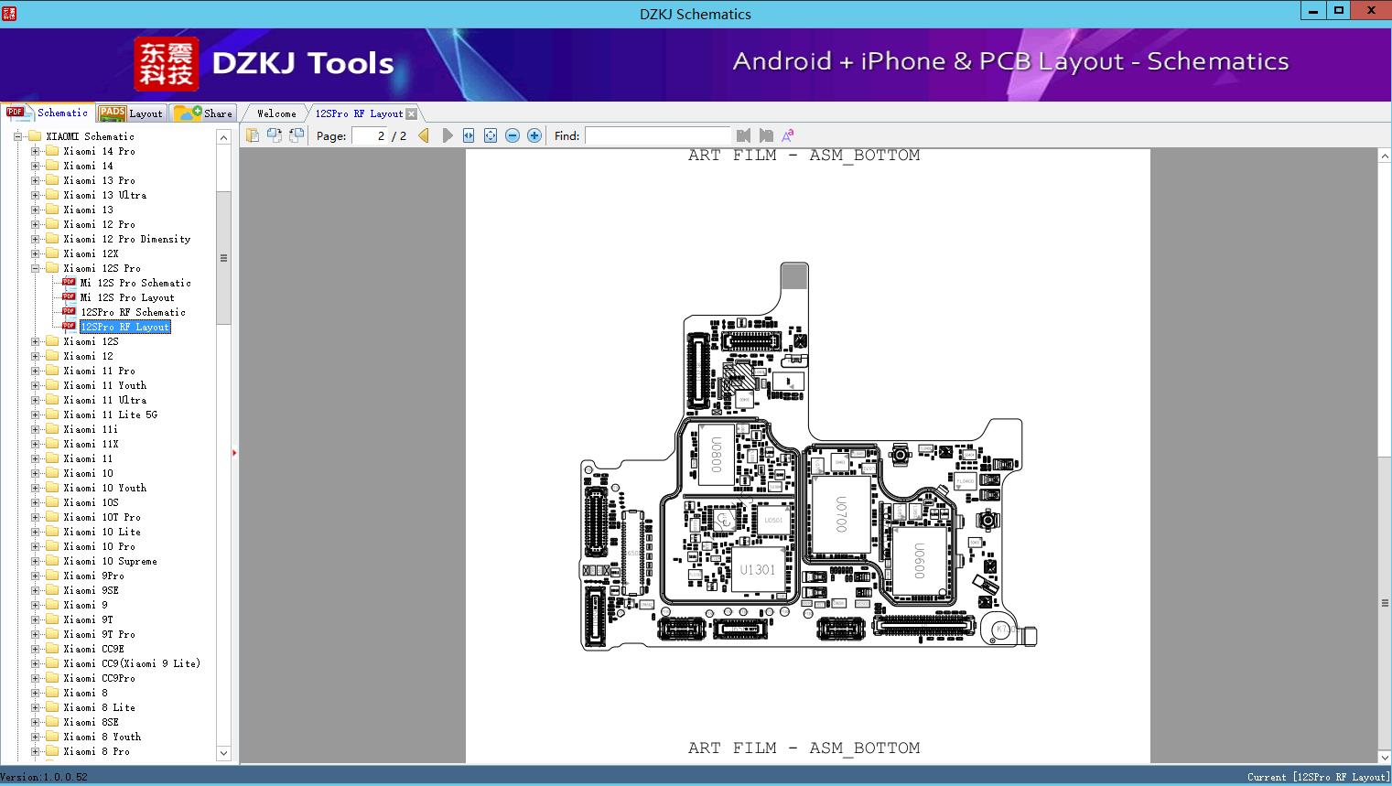The image size is (1392, 786).
Task: Collapse the Xiaomi 12S Pro folder
Action: click(35, 268)
